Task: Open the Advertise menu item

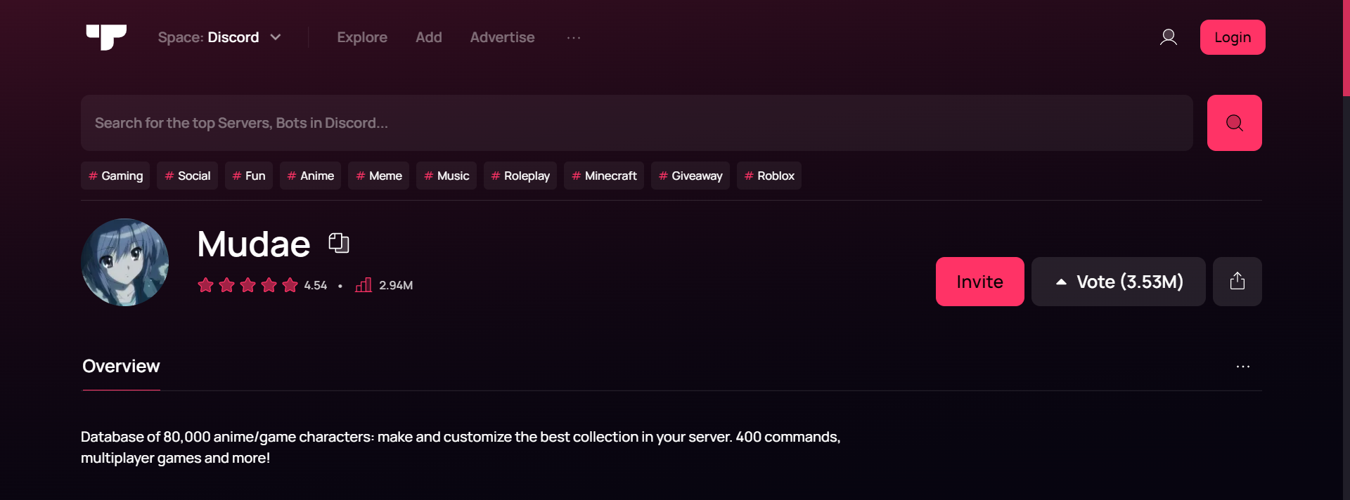Action: [x=502, y=37]
